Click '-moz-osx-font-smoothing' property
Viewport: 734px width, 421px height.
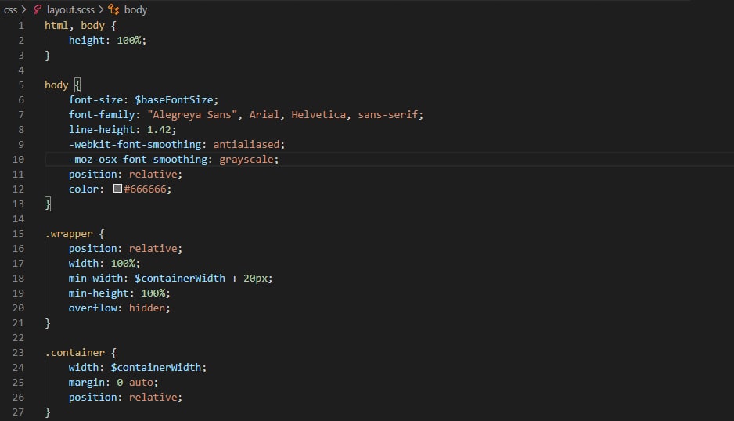138,160
